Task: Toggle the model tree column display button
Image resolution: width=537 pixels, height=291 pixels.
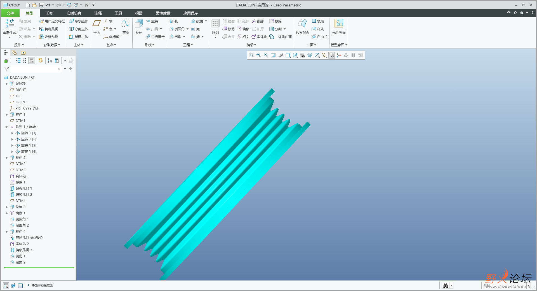Action: tap(32, 60)
